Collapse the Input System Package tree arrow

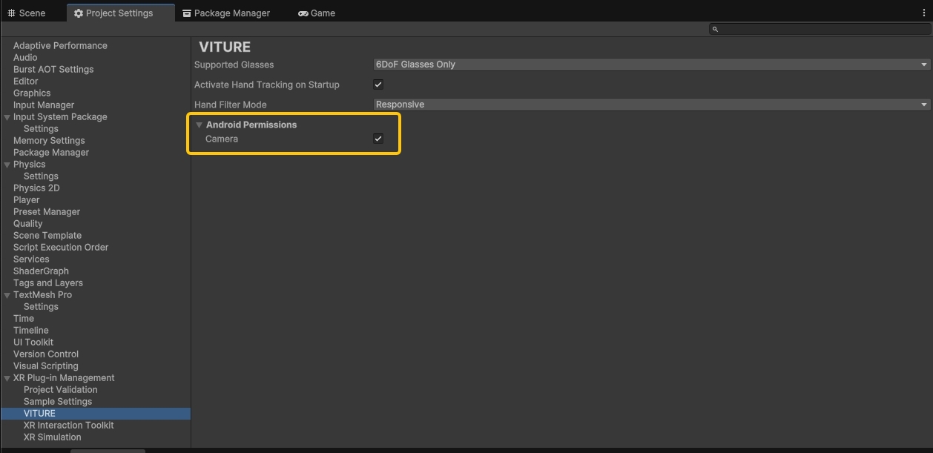point(7,117)
